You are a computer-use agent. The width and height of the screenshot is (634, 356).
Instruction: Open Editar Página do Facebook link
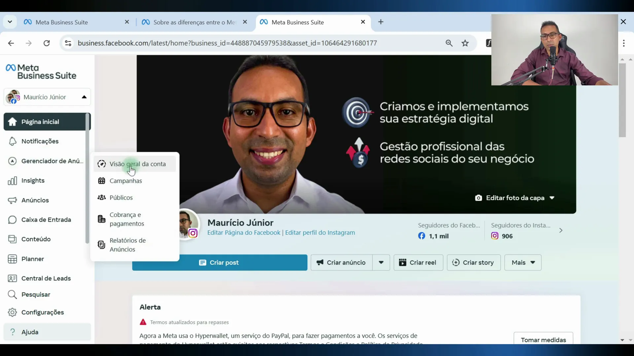point(244,233)
